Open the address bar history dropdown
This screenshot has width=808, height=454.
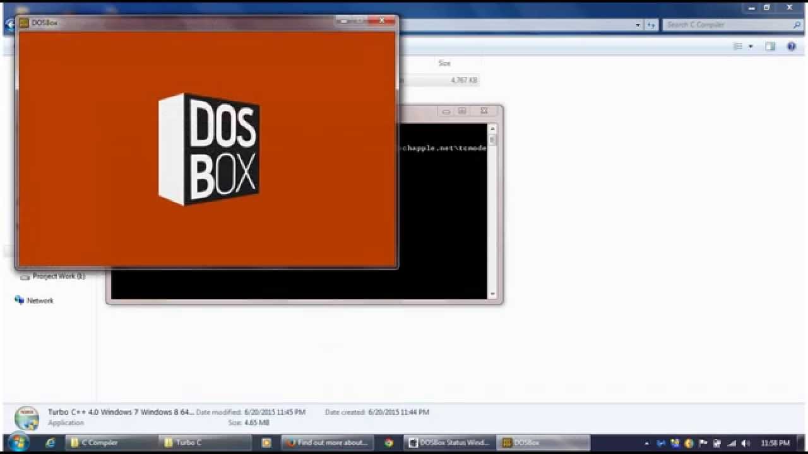pyautogui.click(x=638, y=25)
